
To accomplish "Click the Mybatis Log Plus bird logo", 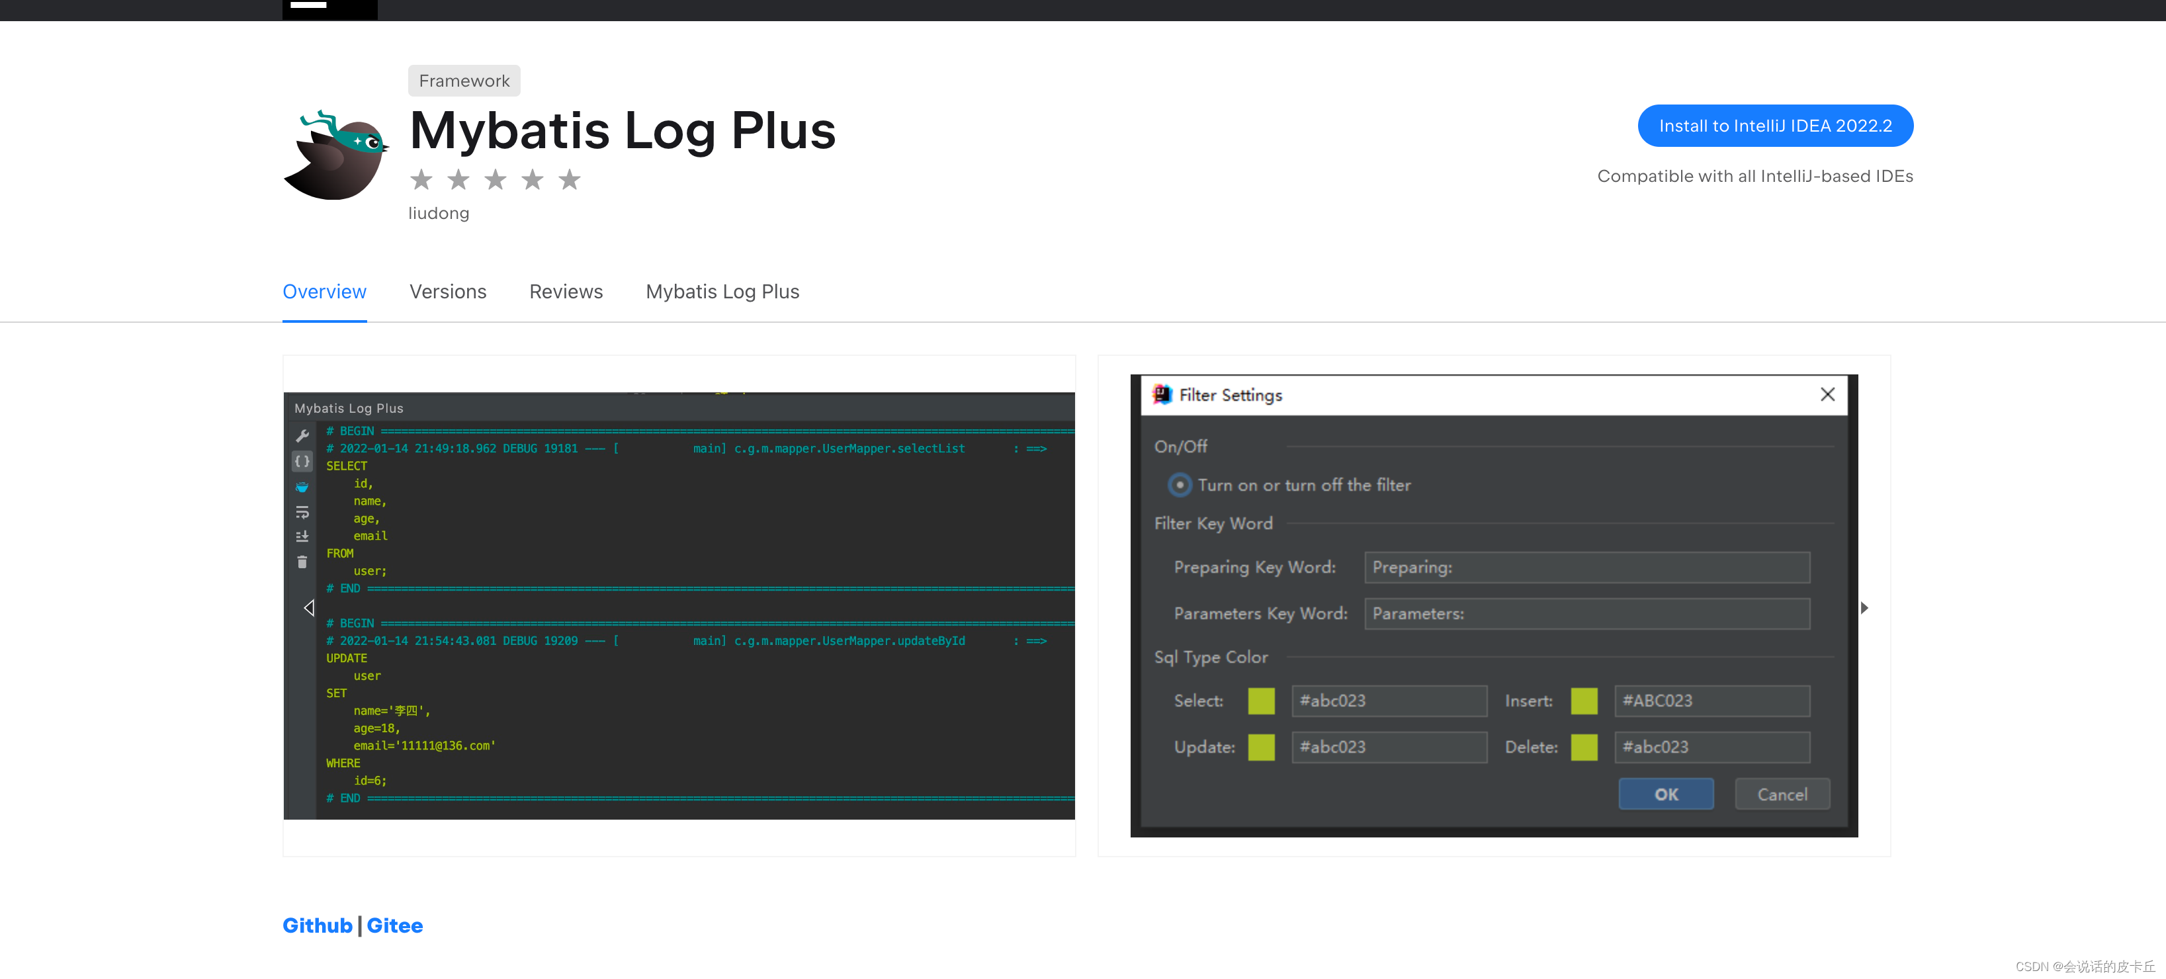I will (x=335, y=155).
